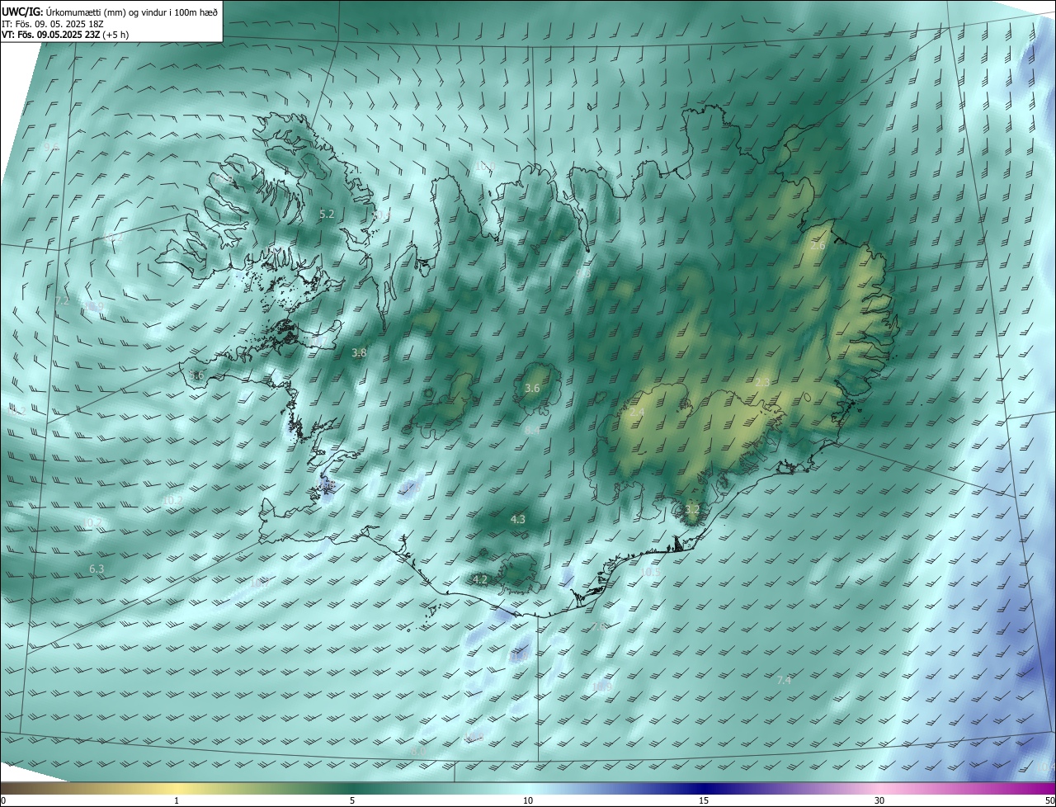Click the 2.6 value in northeast Iceland
Viewport: 1056px width, 807px height.
(818, 246)
